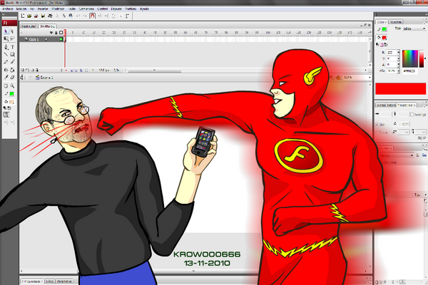Select the Girar radio button

coord(377,125)
